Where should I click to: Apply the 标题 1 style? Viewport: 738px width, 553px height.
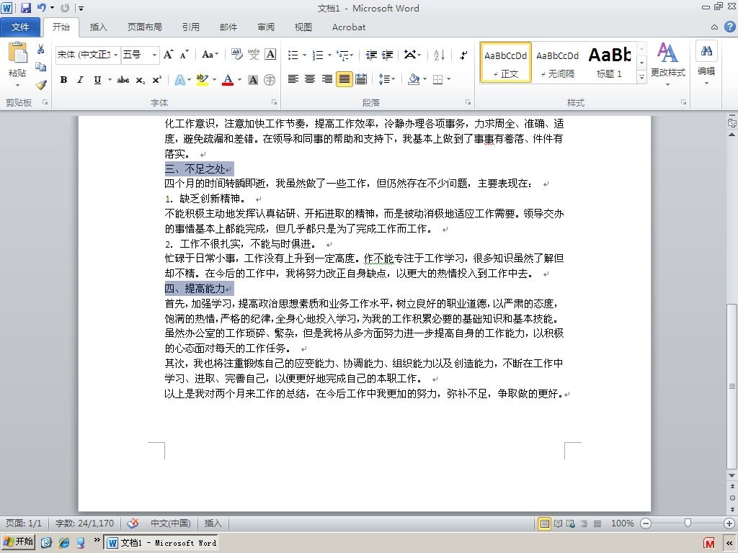point(609,63)
